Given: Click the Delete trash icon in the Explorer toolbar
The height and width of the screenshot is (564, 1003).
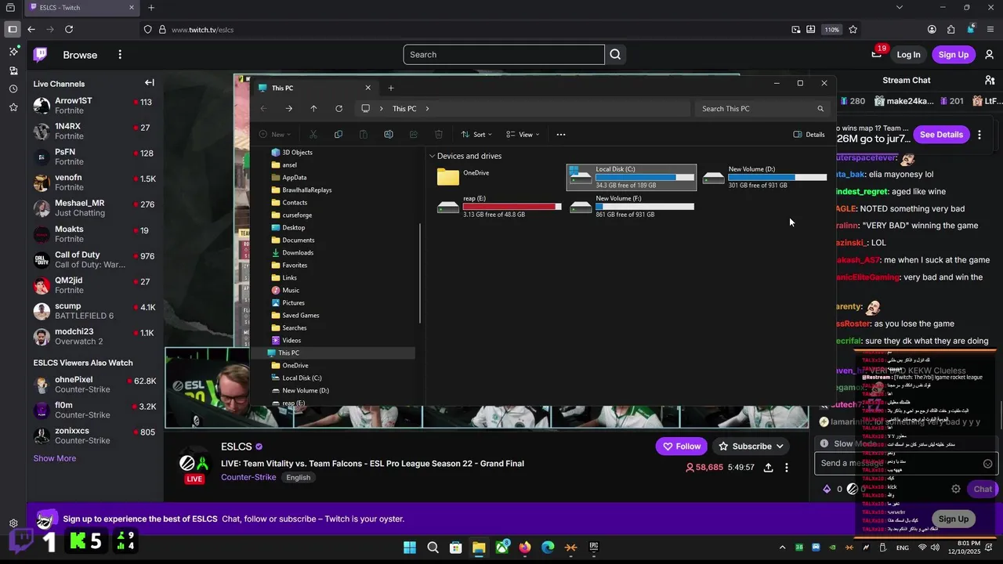Looking at the screenshot, I should [439, 135].
